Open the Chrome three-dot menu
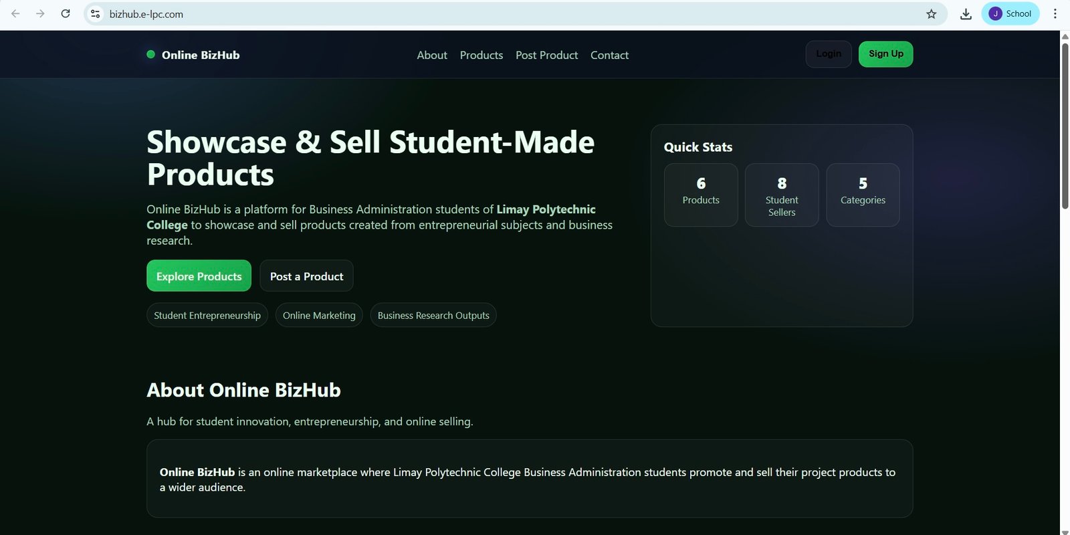Screen dimensions: 1070x535 click(x=1055, y=13)
